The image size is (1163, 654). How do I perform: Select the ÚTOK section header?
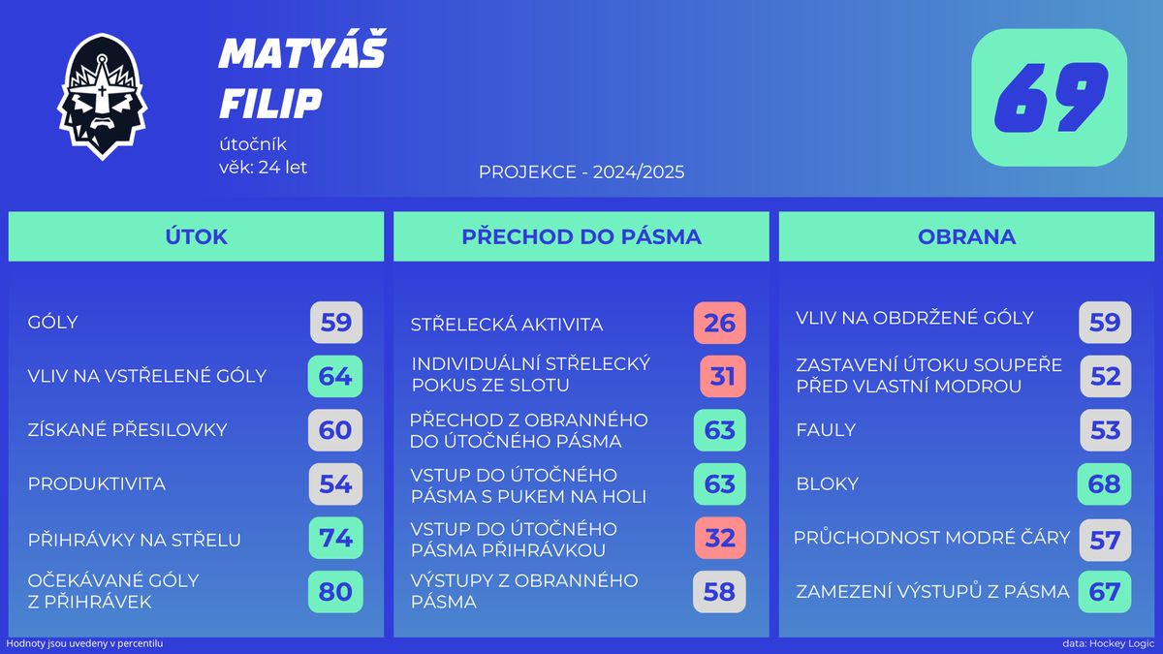(x=197, y=236)
